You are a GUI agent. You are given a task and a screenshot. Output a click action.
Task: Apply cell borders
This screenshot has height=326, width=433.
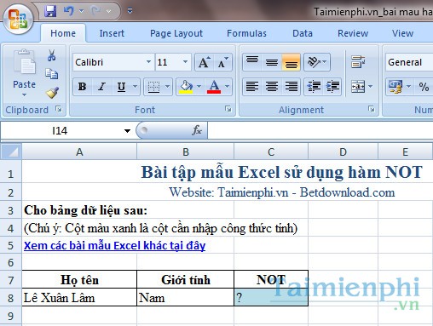coord(153,87)
